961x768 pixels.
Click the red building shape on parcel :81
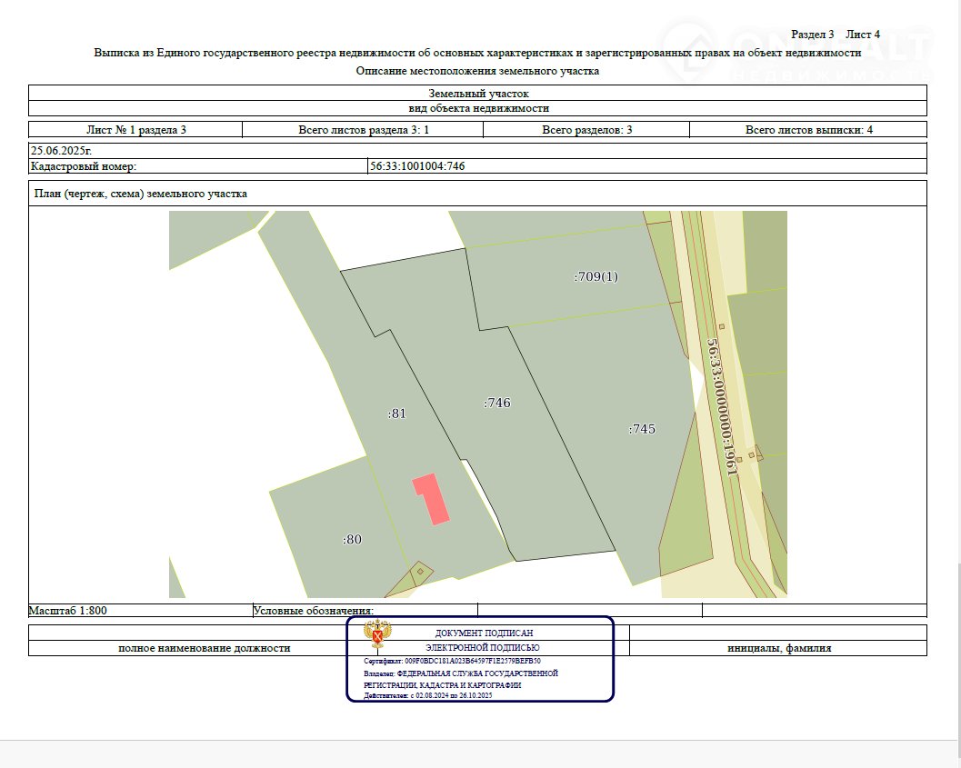coord(432,499)
